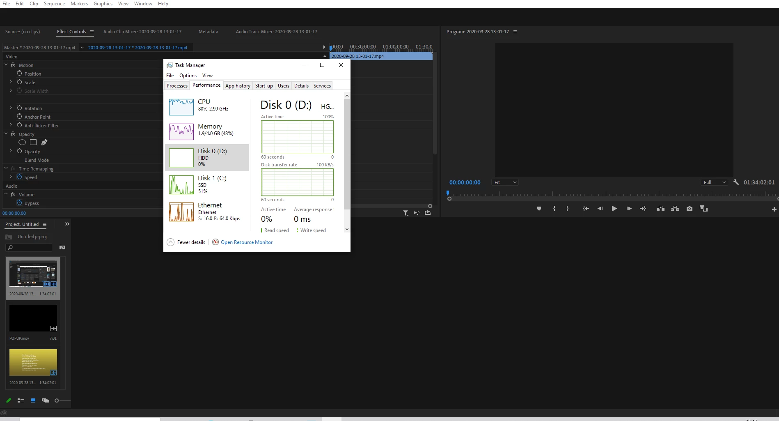Select Ethernet in Task Manager performance list
This screenshot has width=779, height=421.
pos(207,212)
